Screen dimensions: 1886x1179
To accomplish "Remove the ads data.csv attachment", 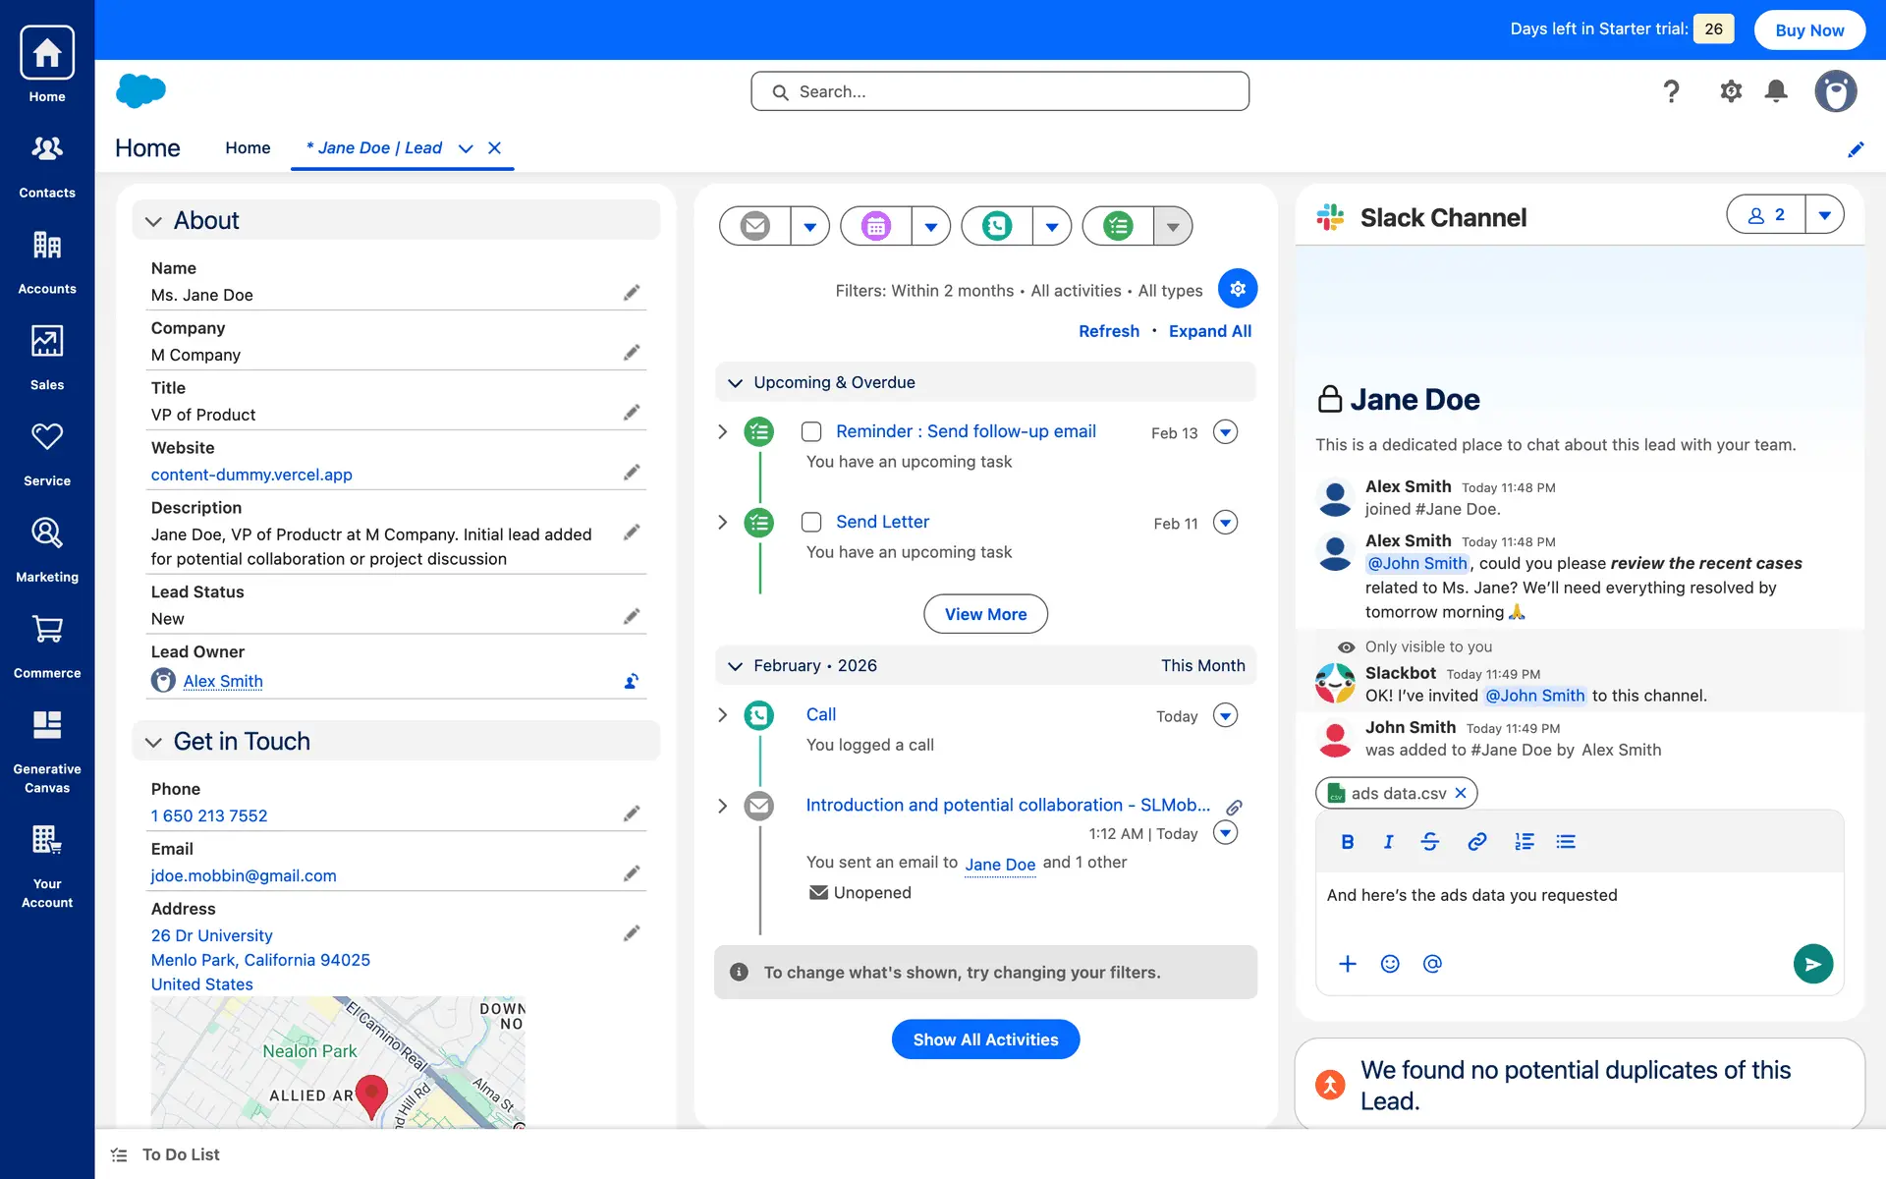I will [x=1461, y=793].
